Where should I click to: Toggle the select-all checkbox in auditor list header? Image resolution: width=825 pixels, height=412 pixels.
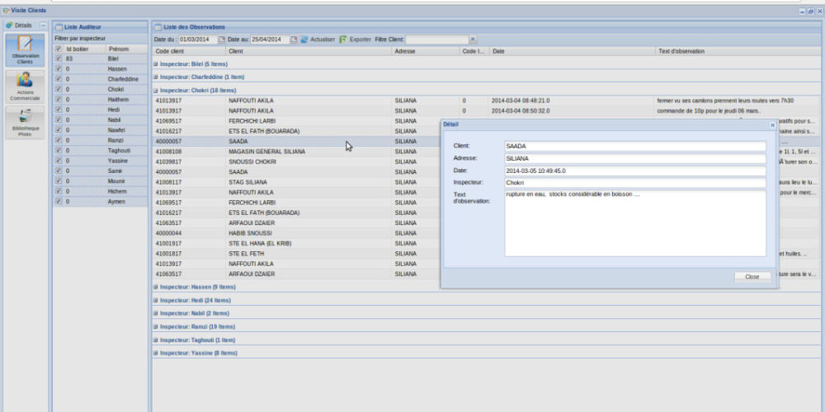click(58, 49)
